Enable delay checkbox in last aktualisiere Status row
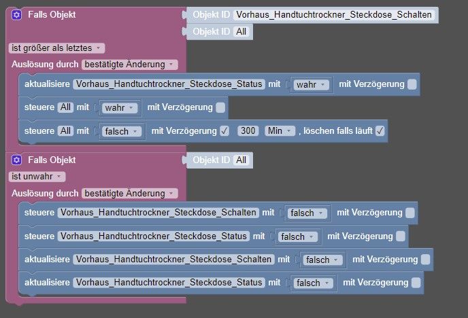This screenshot has width=468, height=318. click(x=416, y=283)
